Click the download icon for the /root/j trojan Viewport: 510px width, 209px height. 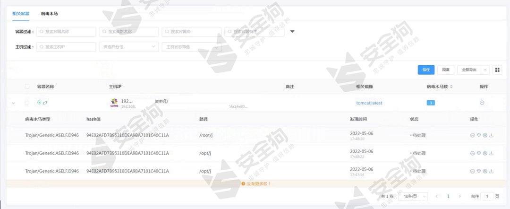[x=491, y=135]
